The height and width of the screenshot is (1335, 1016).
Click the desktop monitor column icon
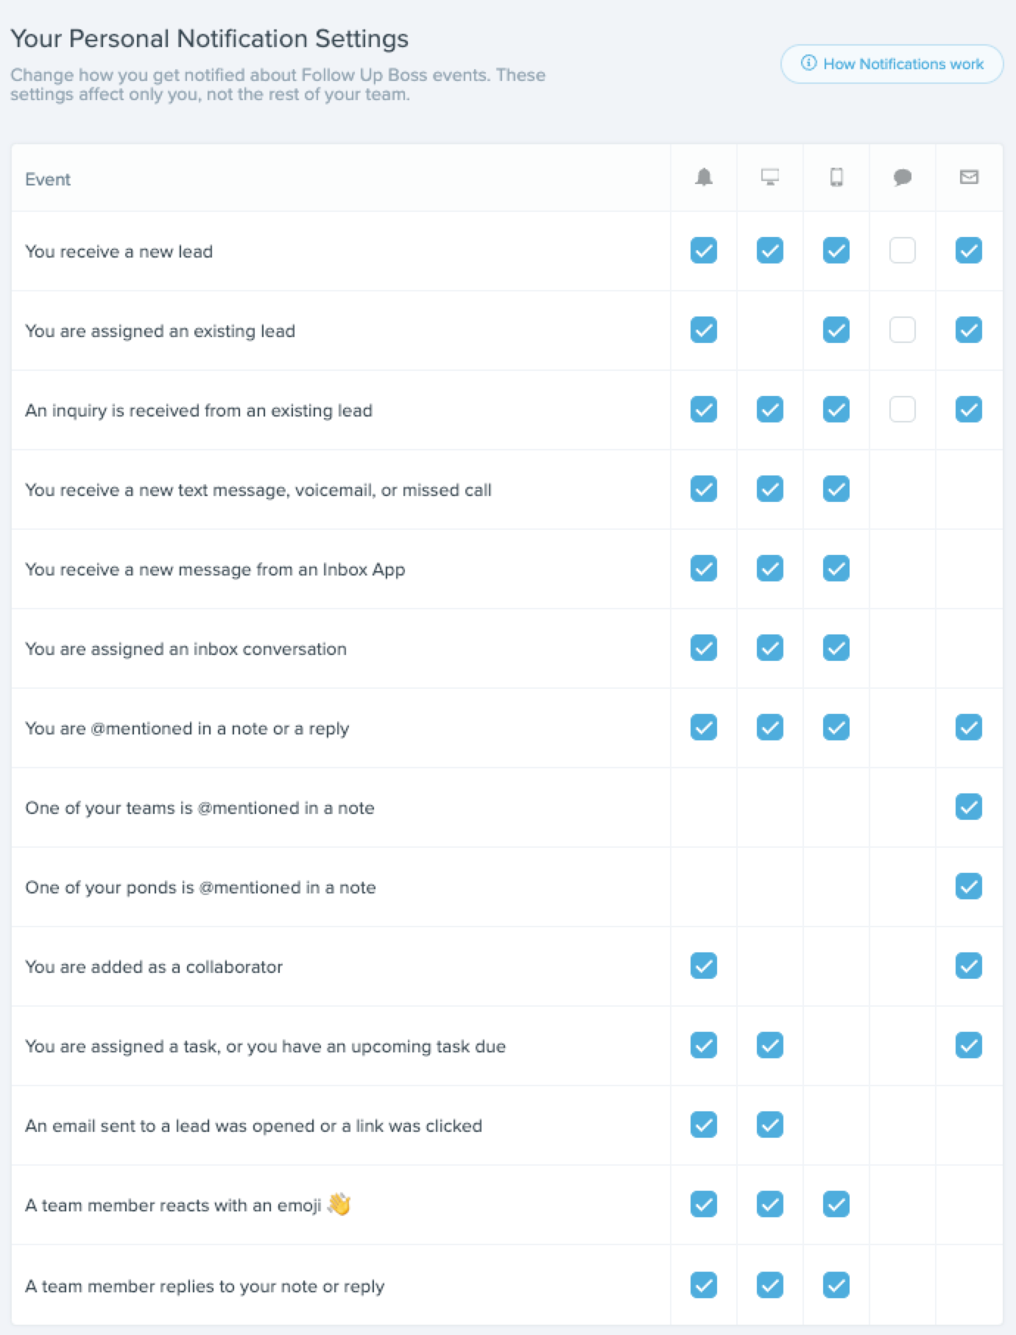coord(770,177)
